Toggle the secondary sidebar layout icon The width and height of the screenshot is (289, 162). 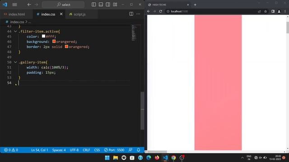pos(108,4)
